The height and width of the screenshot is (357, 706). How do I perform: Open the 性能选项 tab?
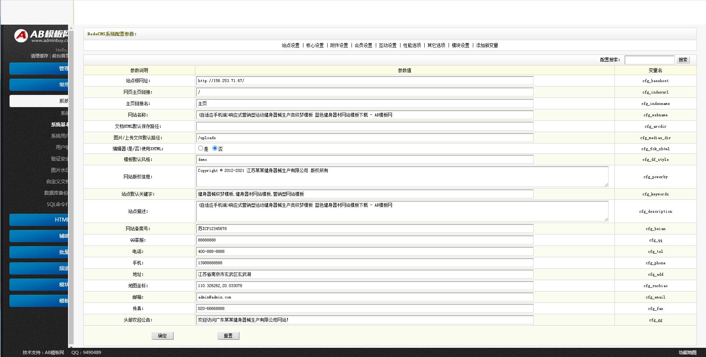click(412, 45)
